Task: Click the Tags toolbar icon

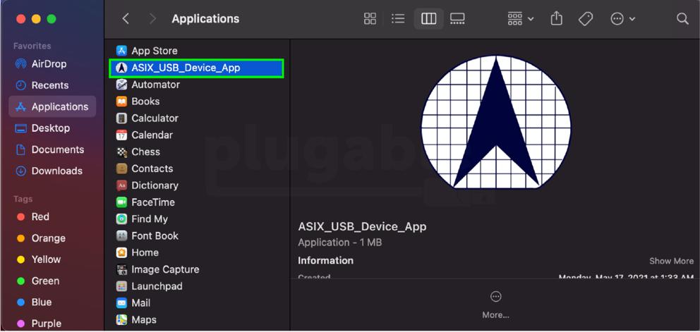Action: [x=585, y=19]
